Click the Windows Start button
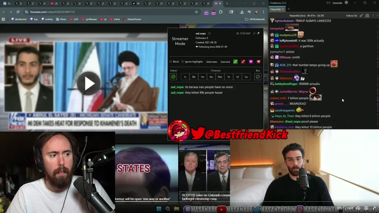Viewport: 379px width, 213px height. click(159, 209)
